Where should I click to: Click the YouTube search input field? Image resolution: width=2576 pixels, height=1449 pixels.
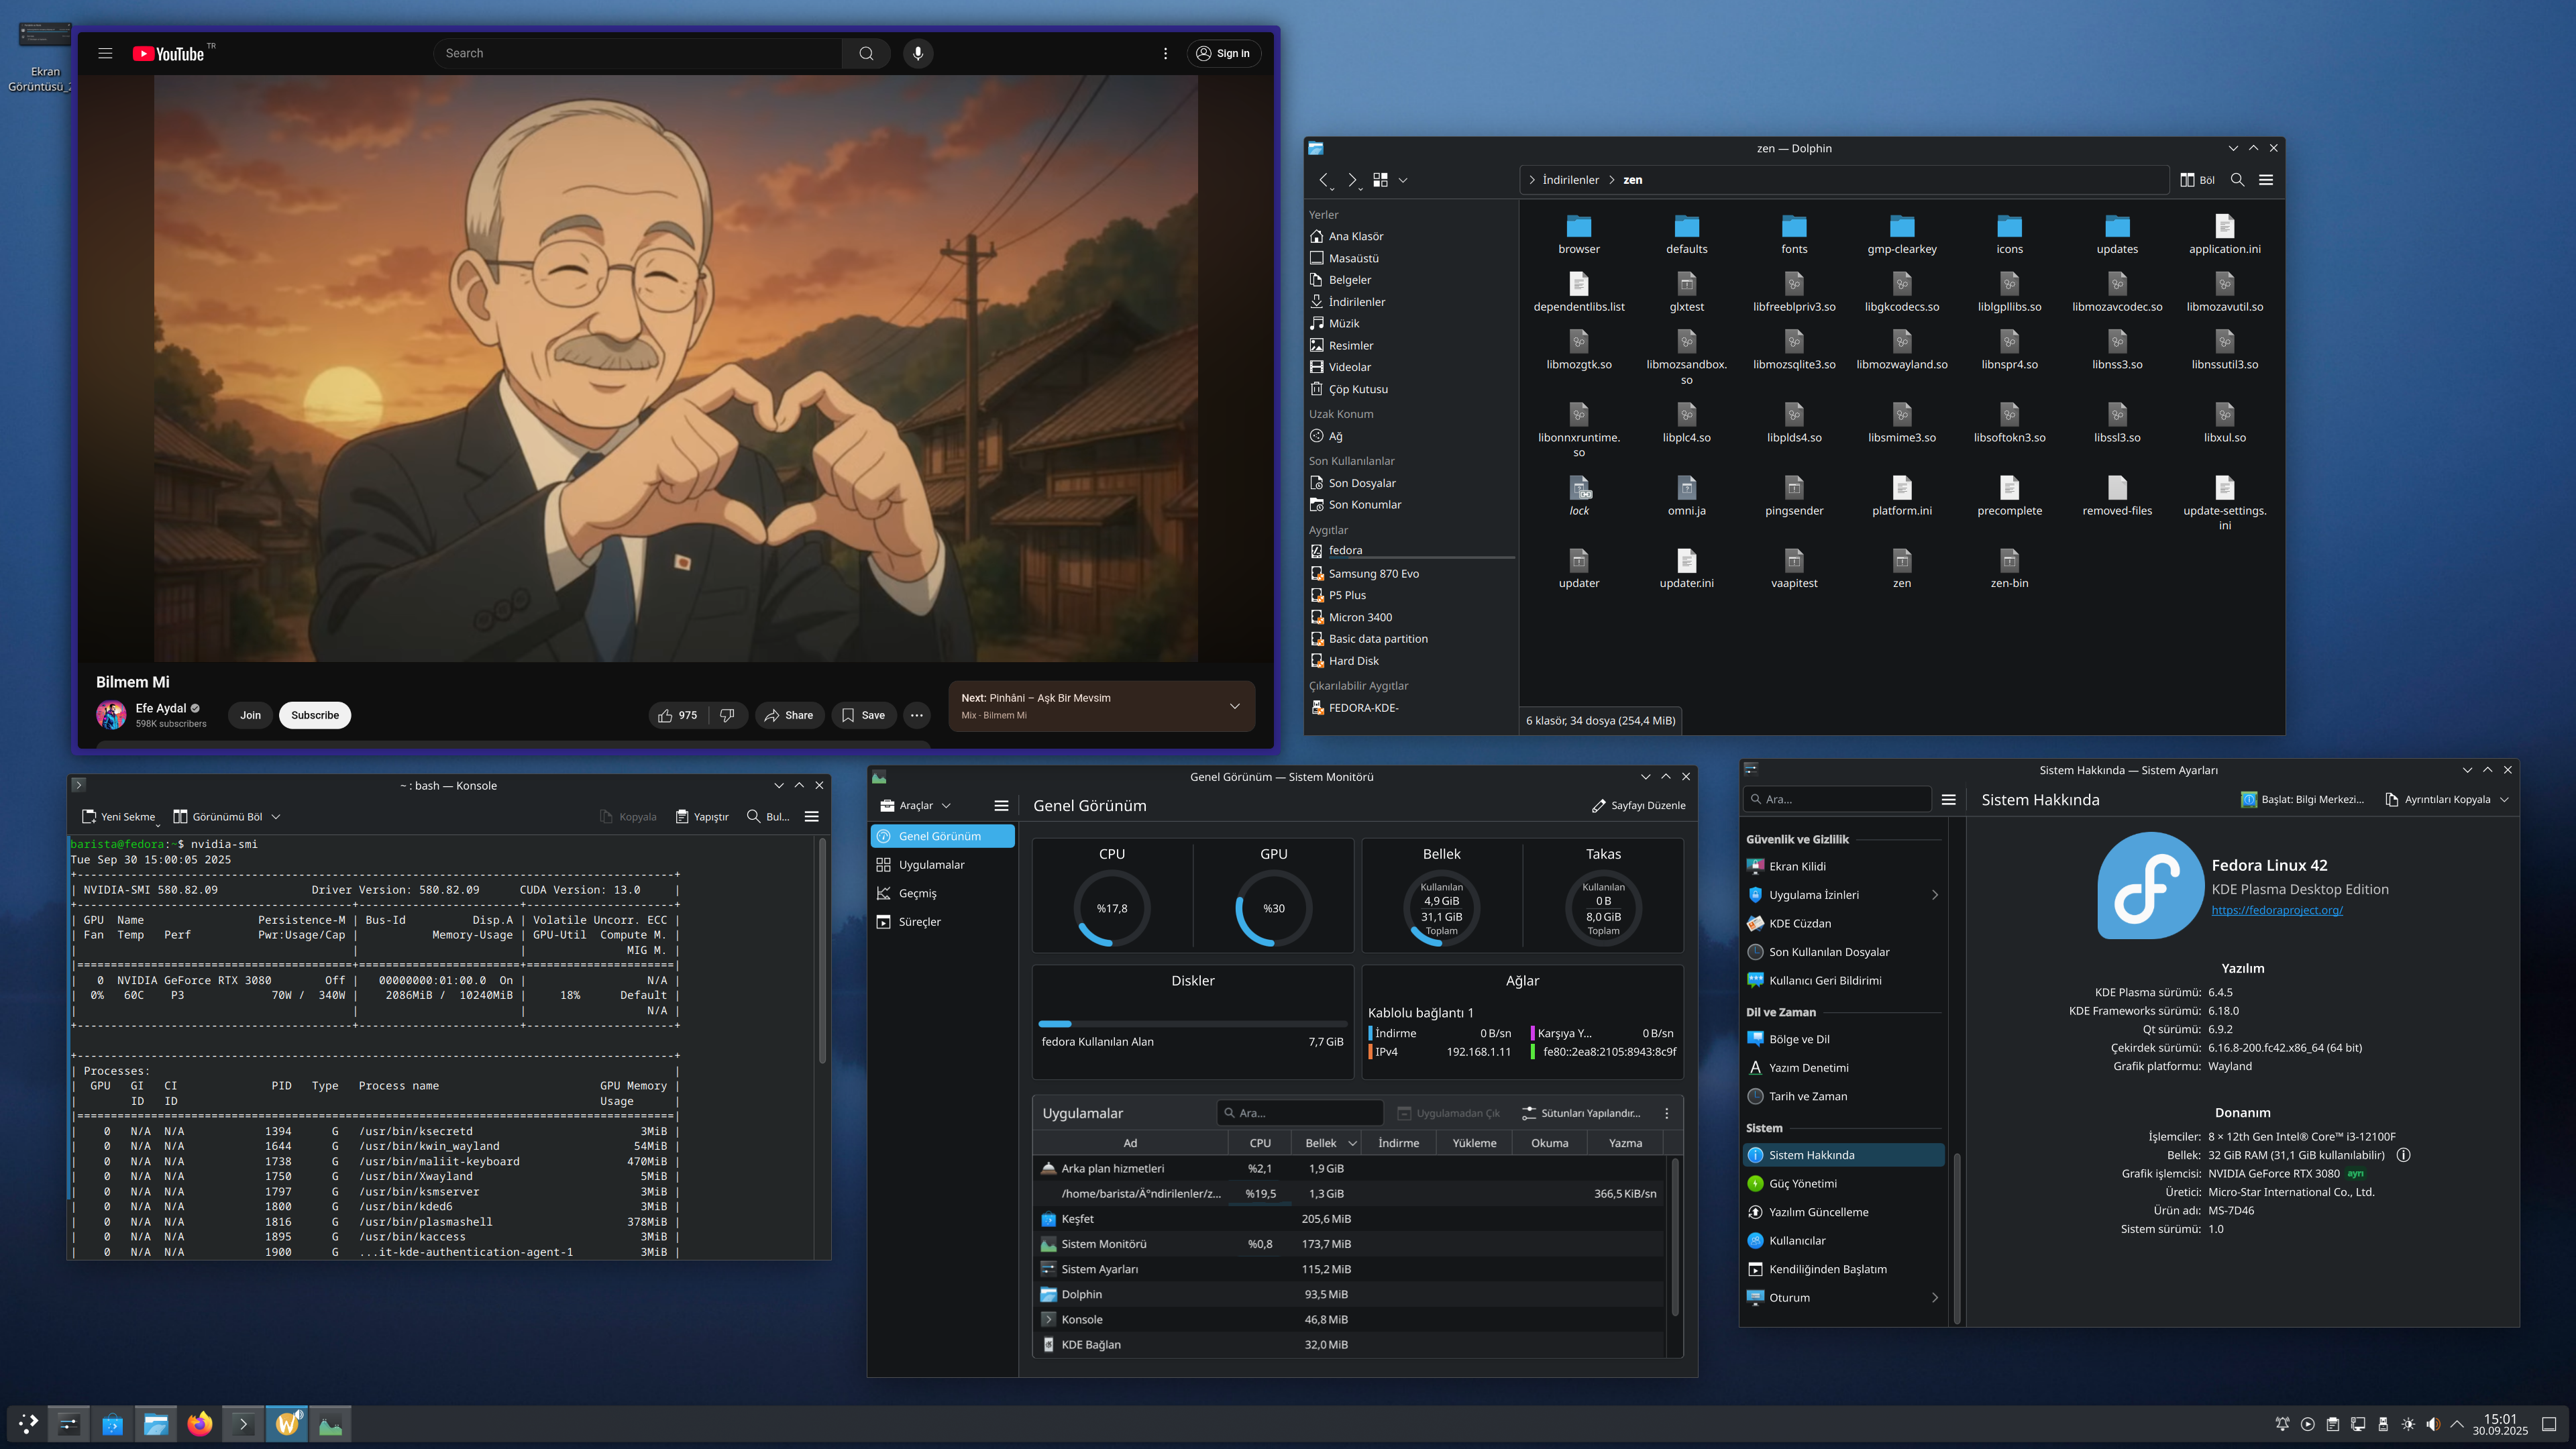(x=638, y=53)
